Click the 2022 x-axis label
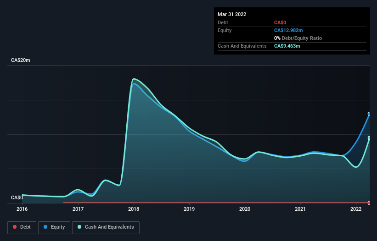Screen dimensions: 377x241 coord(356,209)
